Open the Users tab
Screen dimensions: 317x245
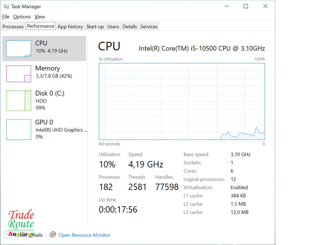[x=113, y=26]
